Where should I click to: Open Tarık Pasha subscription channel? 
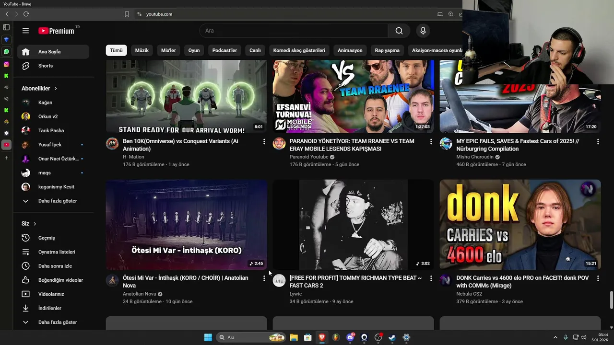tap(53, 130)
